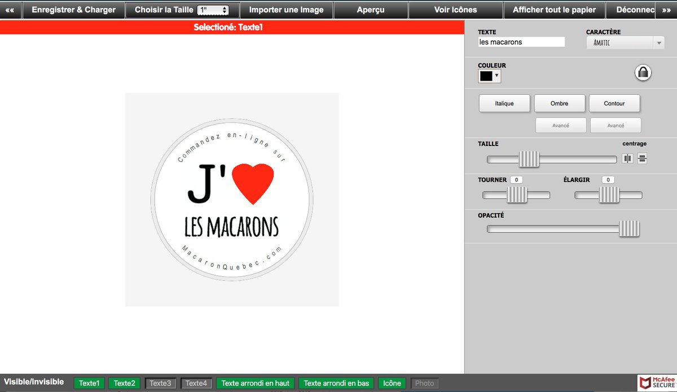Open the Couleur color picker dropdown
The width and height of the screenshot is (677, 392).
(489, 76)
